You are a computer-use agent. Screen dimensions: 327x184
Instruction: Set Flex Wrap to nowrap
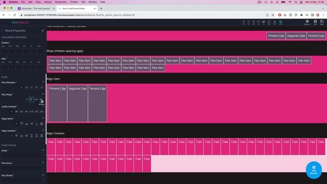point(36,100)
